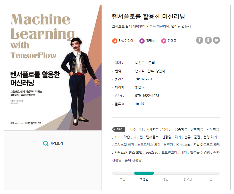Select the 강화학습 tag

(197, 129)
